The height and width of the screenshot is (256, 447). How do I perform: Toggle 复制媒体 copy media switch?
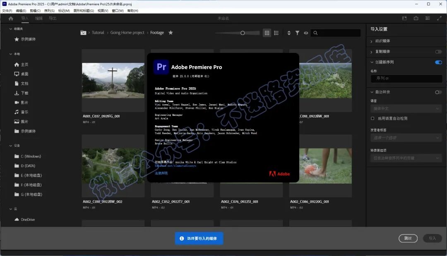(x=438, y=52)
